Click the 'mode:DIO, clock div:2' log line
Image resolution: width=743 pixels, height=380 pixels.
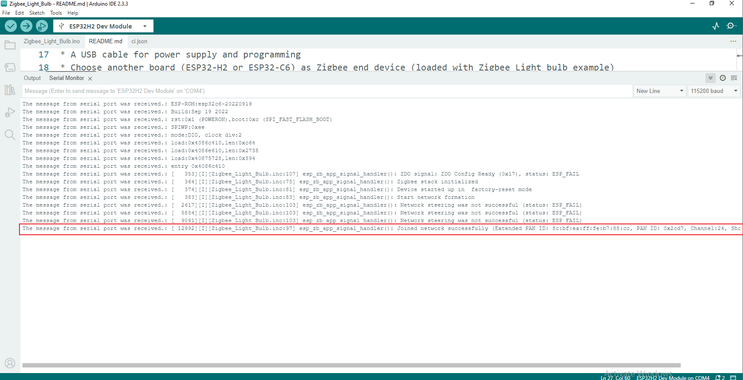(132, 135)
